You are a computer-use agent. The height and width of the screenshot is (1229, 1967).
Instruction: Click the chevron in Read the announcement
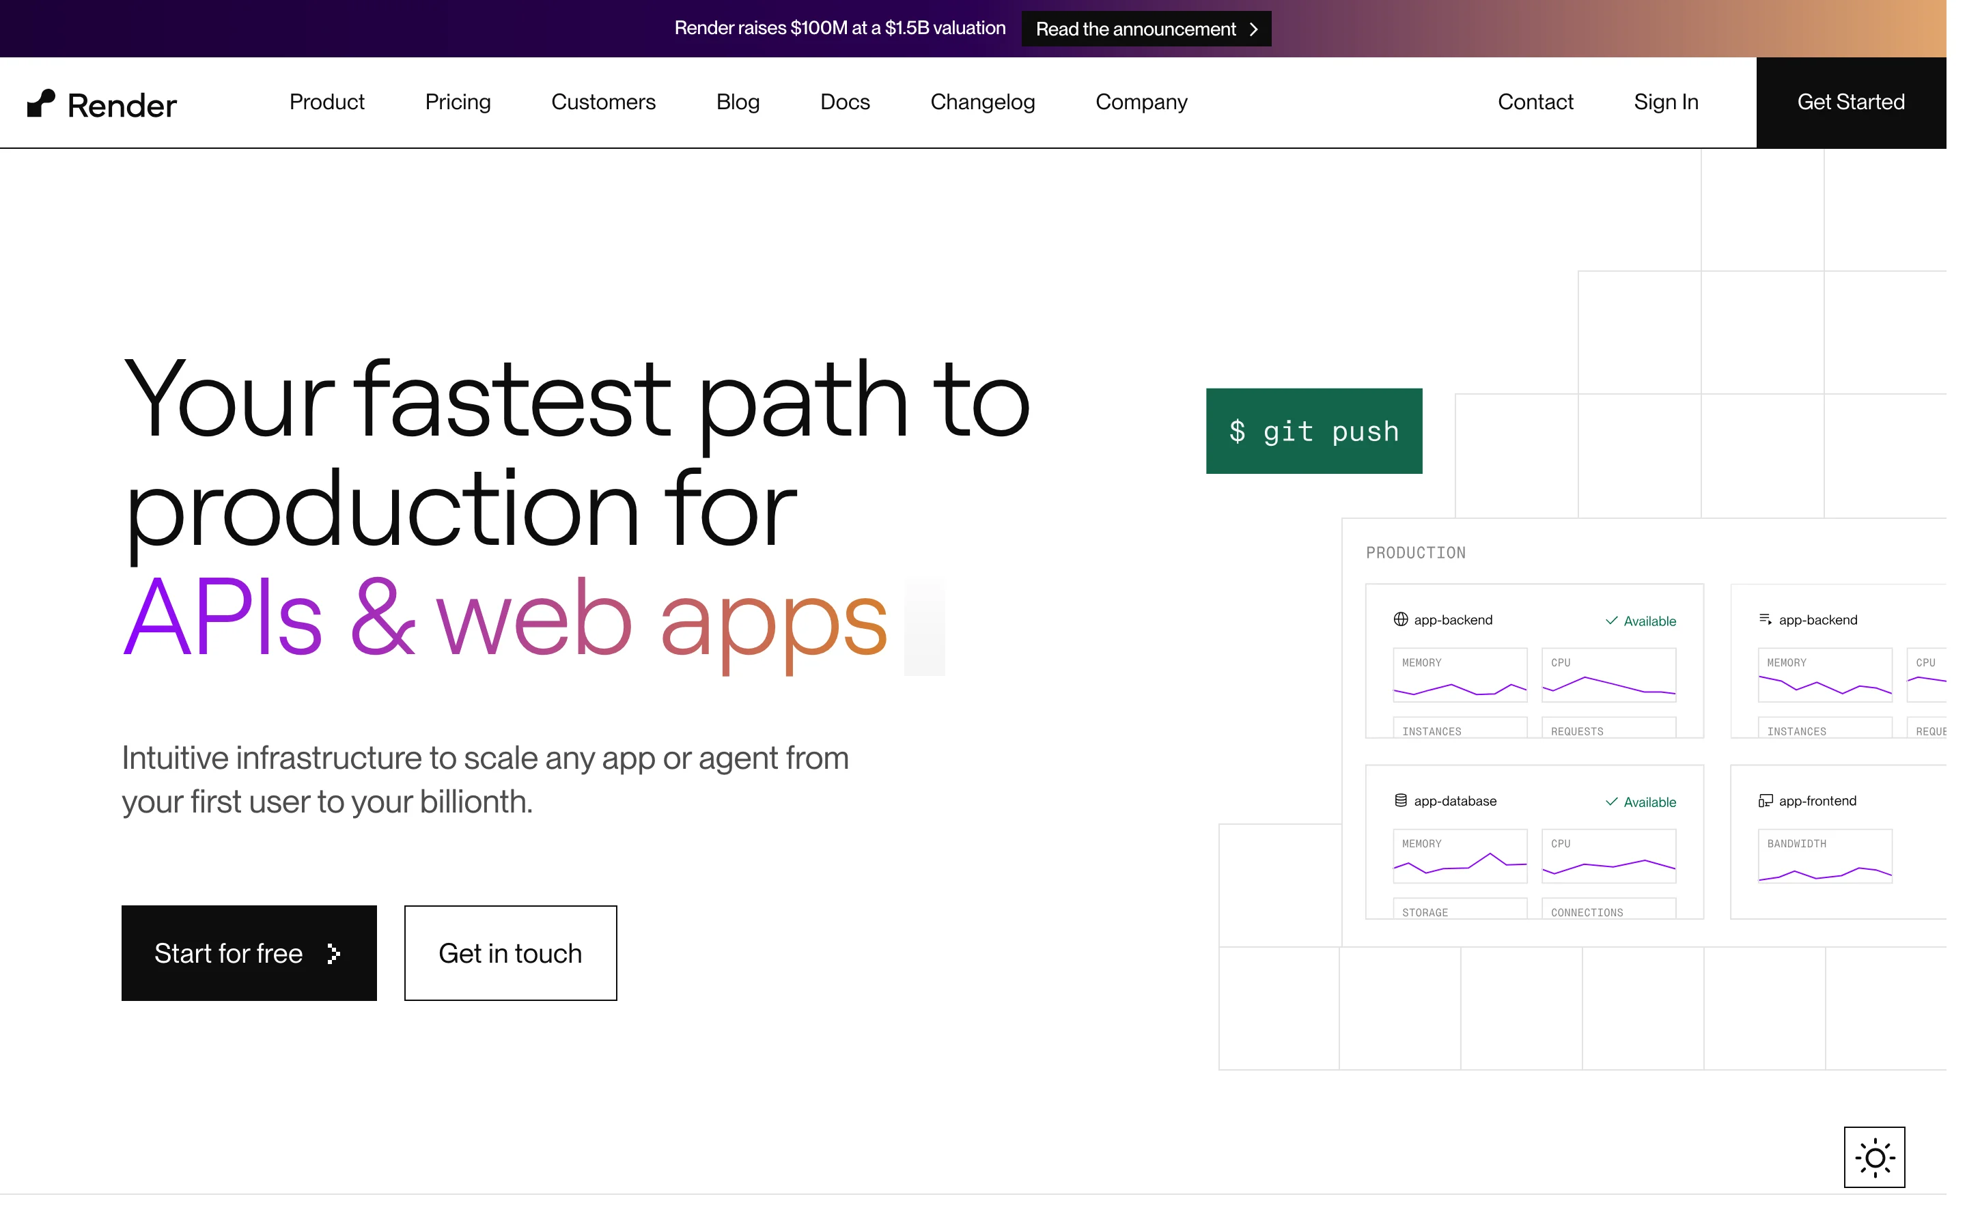tap(1253, 29)
